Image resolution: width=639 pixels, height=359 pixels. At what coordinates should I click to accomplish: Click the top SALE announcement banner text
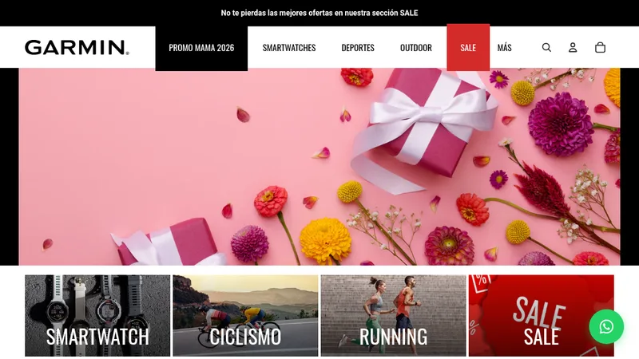coord(319,13)
